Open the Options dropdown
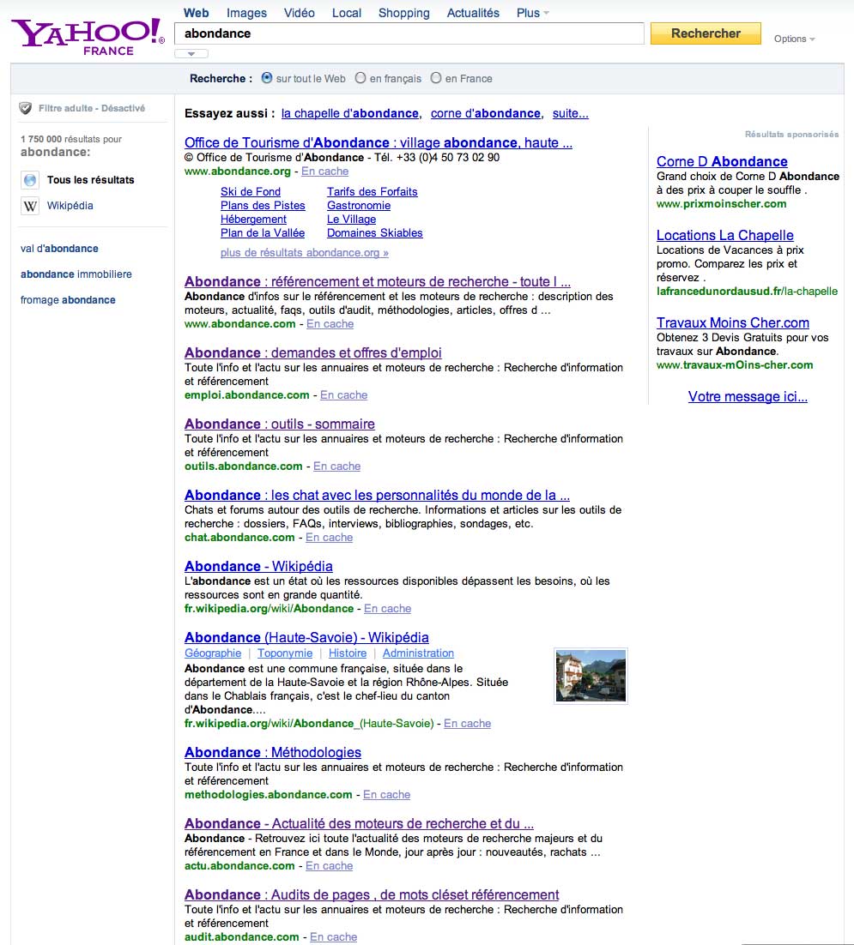This screenshot has height=945, width=854. point(794,39)
